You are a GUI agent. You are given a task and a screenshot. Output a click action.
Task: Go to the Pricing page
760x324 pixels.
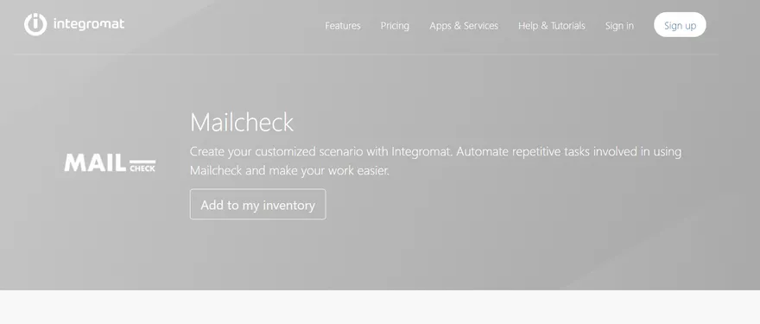click(395, 26)
